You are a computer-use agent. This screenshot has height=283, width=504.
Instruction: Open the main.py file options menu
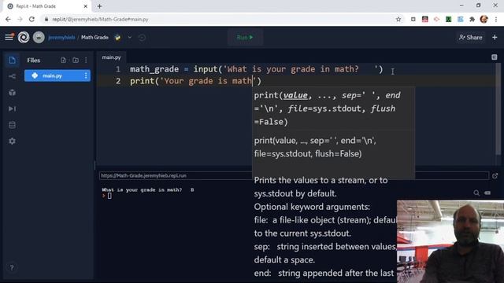[86, 75]
